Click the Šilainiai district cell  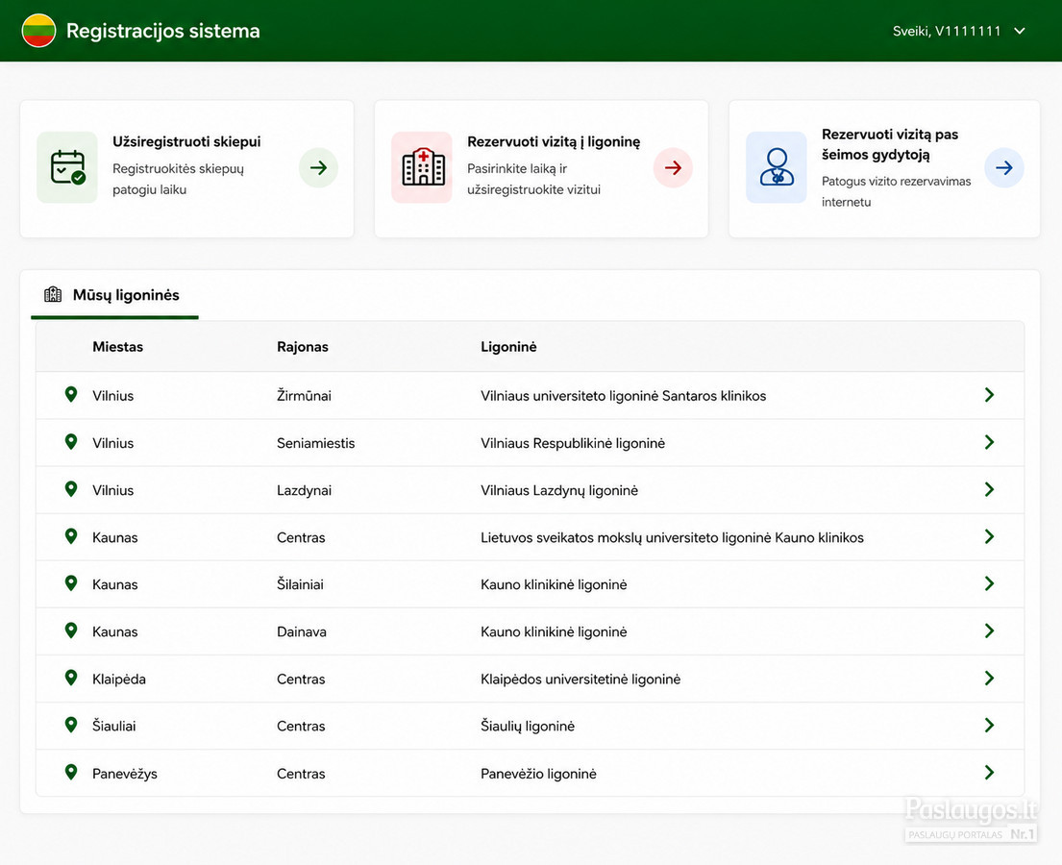300,584
